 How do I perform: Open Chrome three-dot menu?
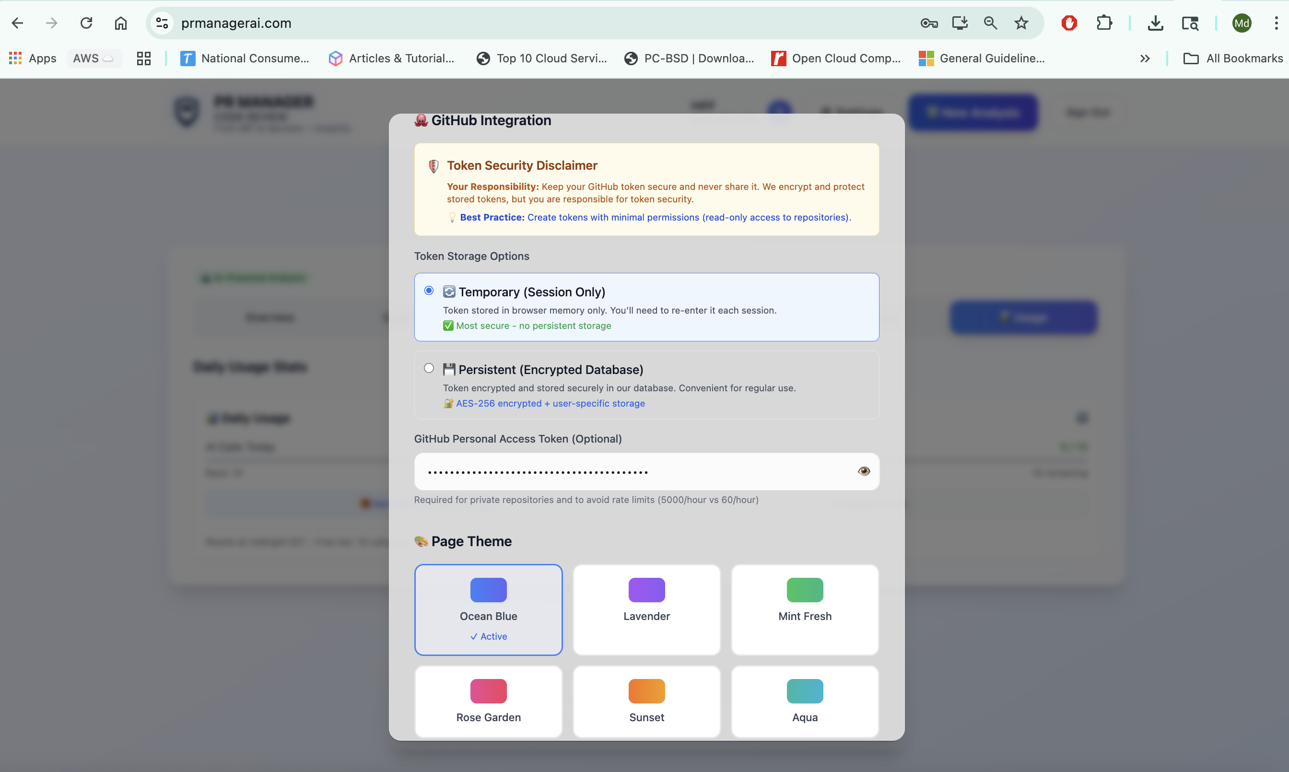click(1276, 23)
